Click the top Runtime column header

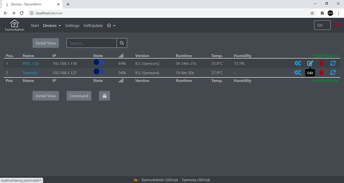click(x=184, y=56)
